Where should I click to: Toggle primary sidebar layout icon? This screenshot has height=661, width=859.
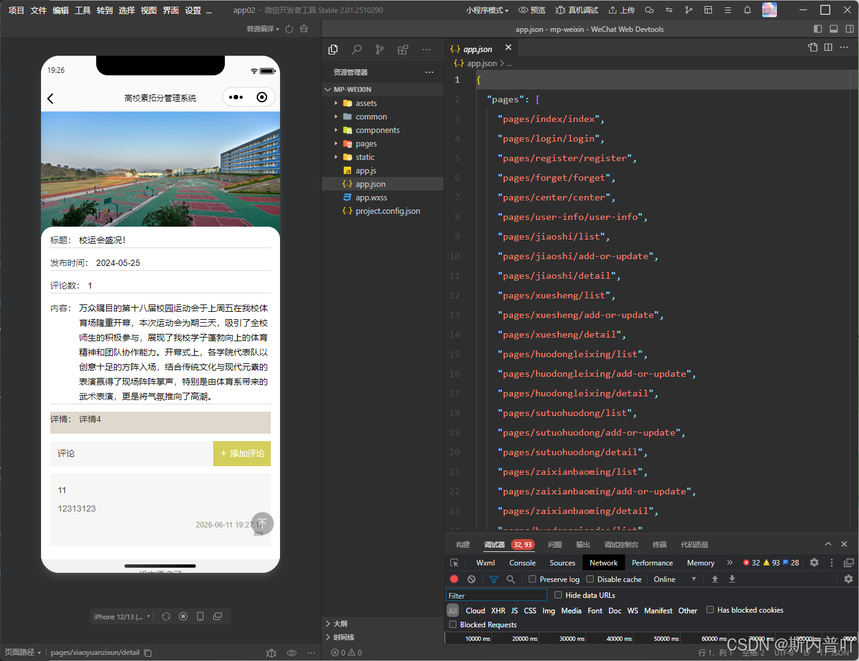click(x=818, y=29)
